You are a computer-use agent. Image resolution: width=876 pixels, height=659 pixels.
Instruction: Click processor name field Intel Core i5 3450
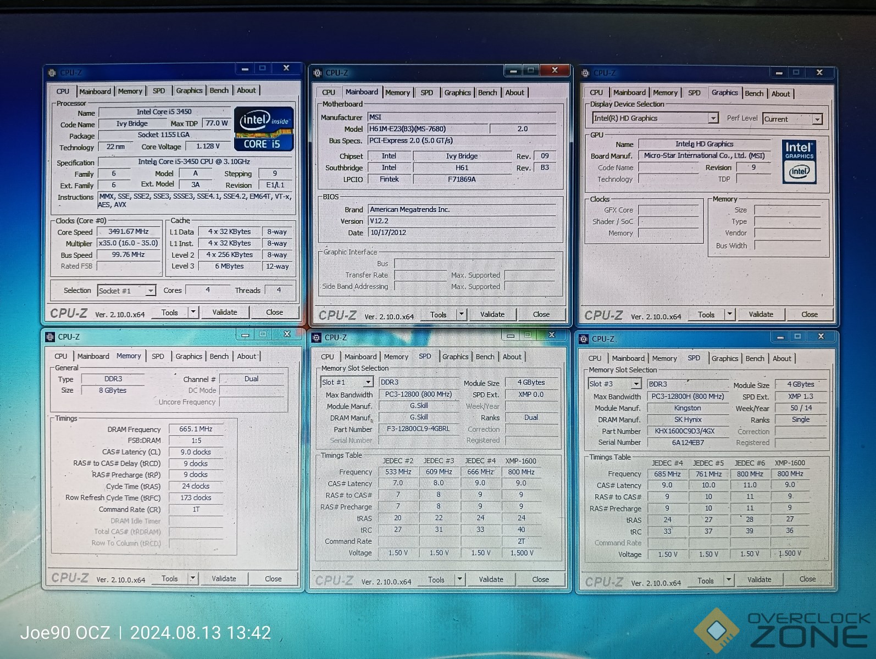(164, 112)
